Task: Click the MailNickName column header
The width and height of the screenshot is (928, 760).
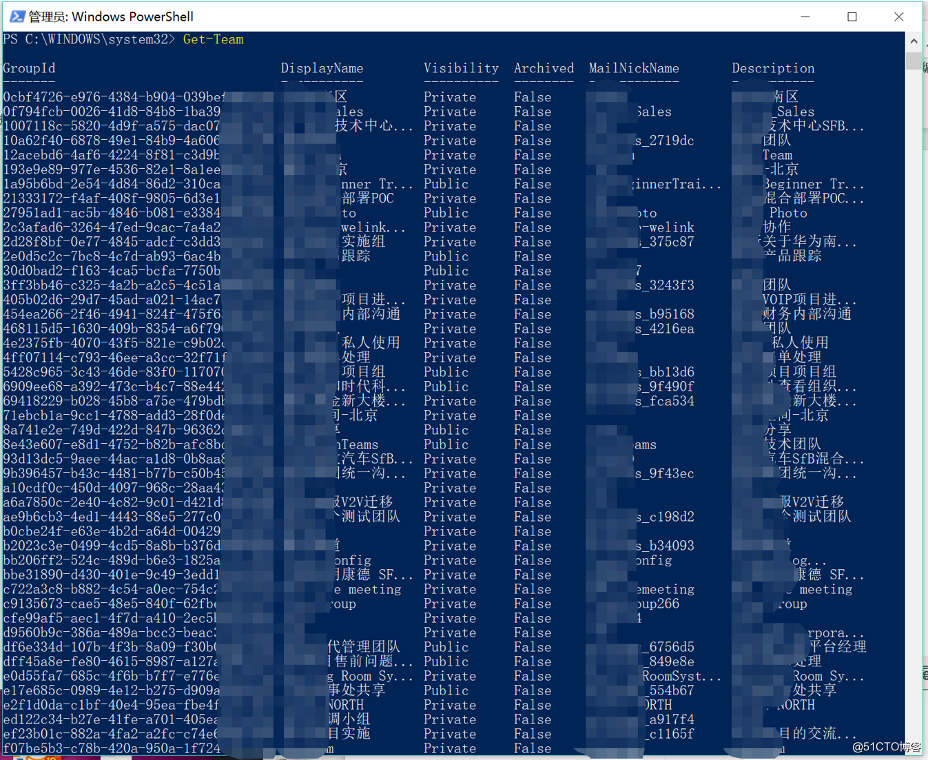Action: (x=634, y=68)
